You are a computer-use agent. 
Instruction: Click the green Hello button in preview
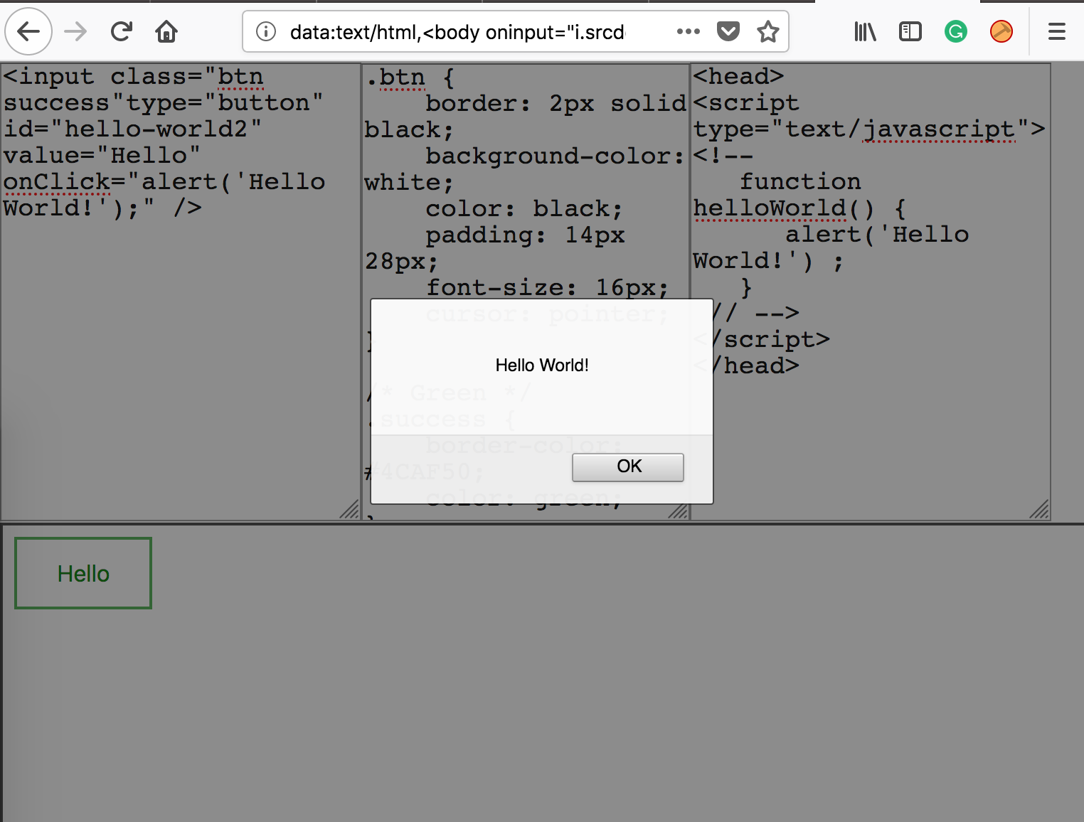(83, 573)
